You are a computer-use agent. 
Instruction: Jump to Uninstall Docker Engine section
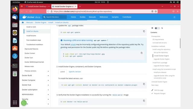pyautogui.click(x=159, y=82)
